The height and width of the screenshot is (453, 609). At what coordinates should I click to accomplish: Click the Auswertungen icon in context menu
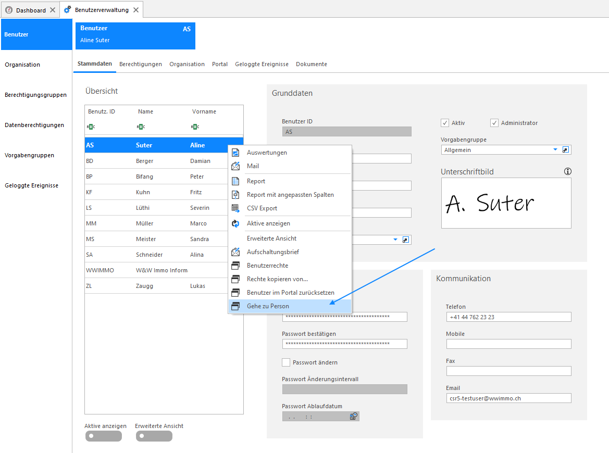click(x=235, y=153)
